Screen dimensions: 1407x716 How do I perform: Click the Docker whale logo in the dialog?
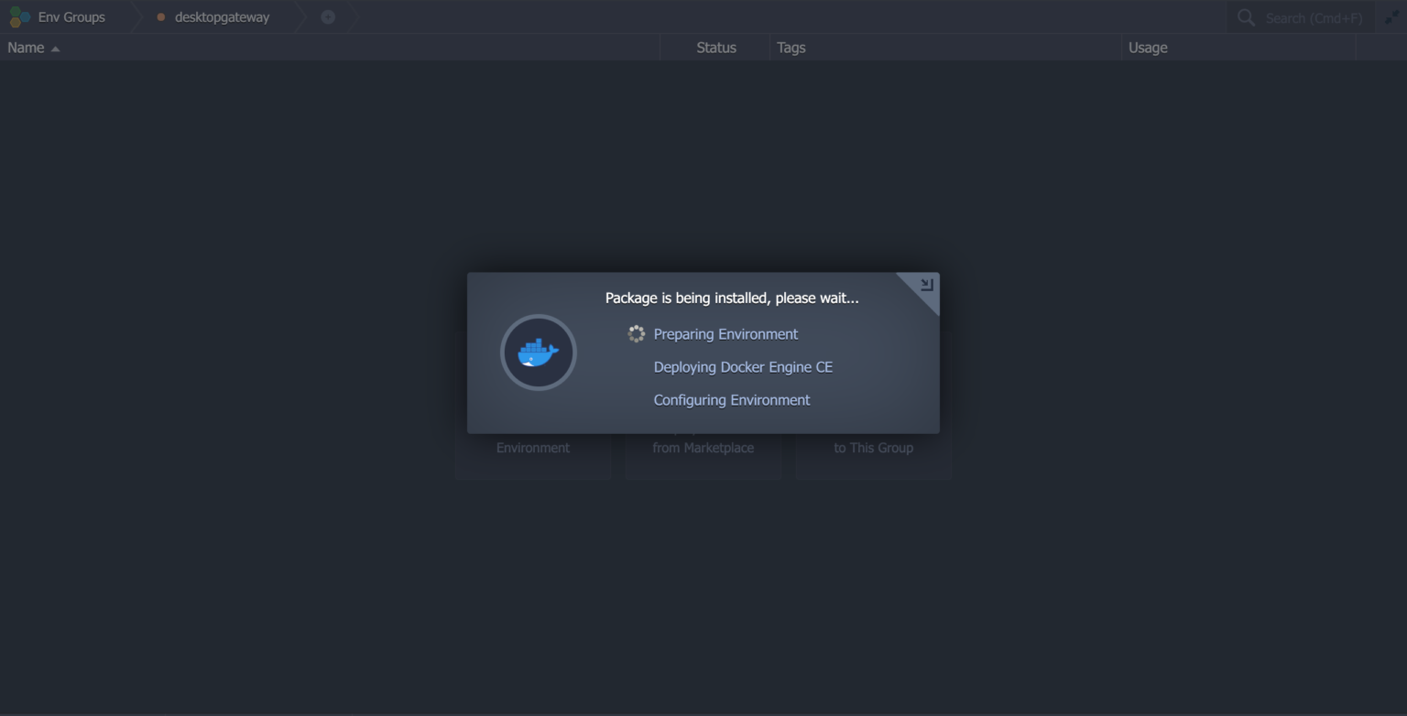pos(538,352)
